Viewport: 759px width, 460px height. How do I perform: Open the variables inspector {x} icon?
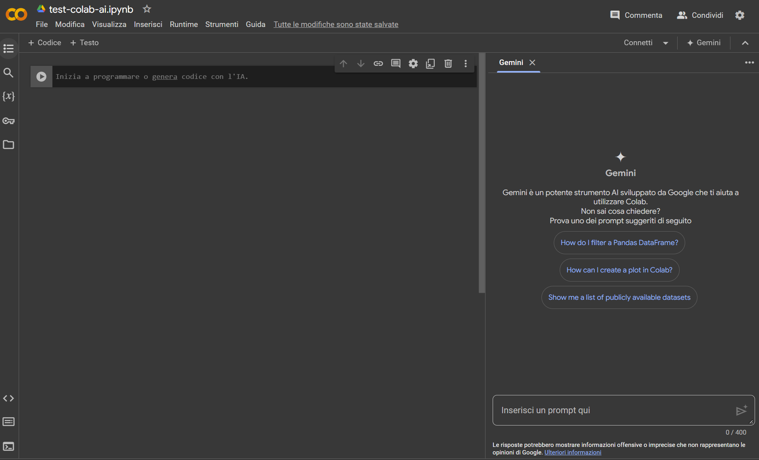(8, 96)
